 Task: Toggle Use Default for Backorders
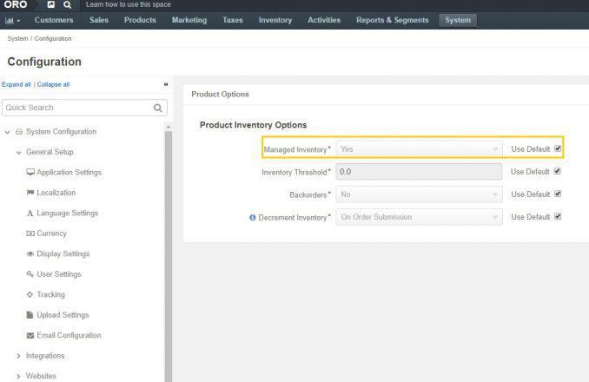pos(558,194)
